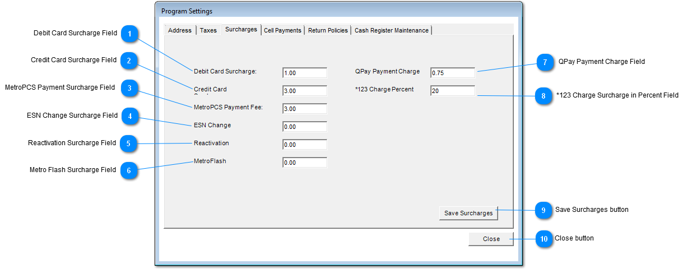Image resolution: width=683 pixels, height=273 pixels.
Task: Click the Debit Card Surcharge input field
Action: click(305, 73)
